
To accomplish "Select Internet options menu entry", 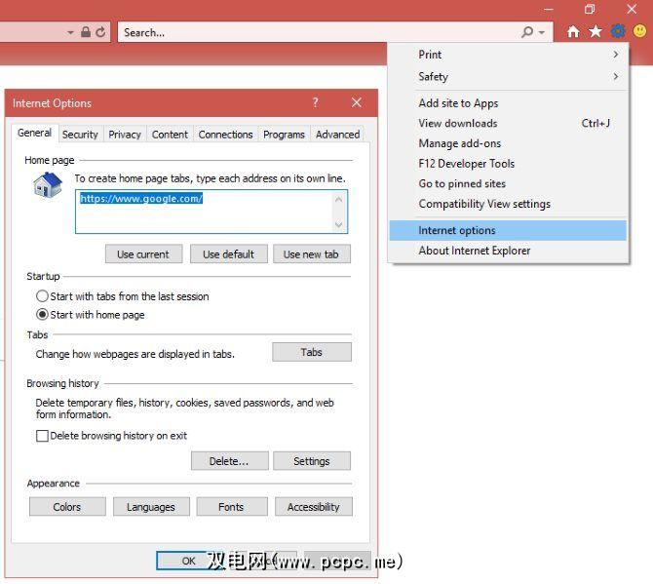I will (508, 230).
